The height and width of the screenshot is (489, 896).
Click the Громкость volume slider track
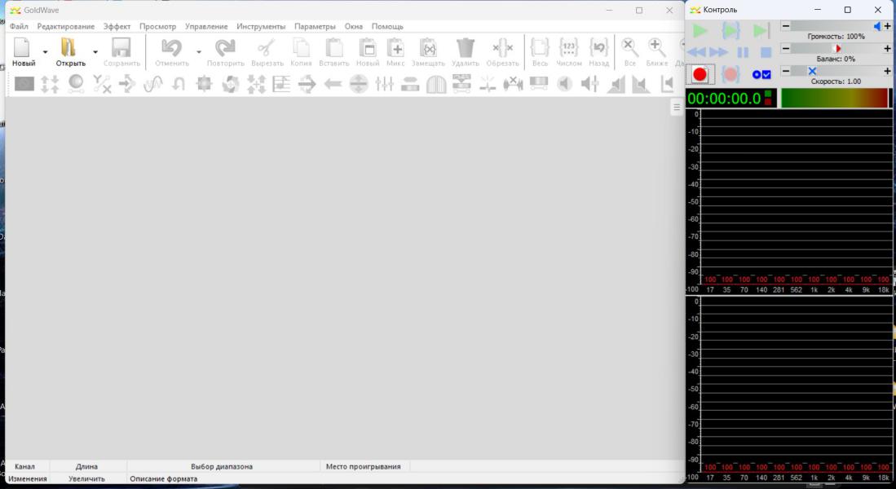pos(832,26)
